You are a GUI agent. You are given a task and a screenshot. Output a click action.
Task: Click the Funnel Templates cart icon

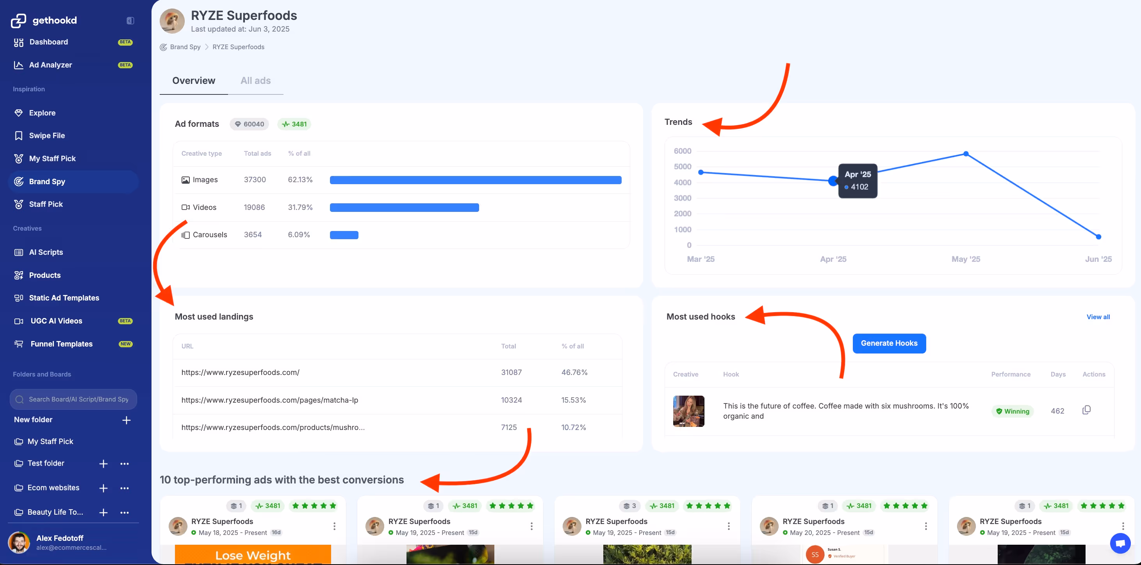pyautogui.click(x=19, y=344)
